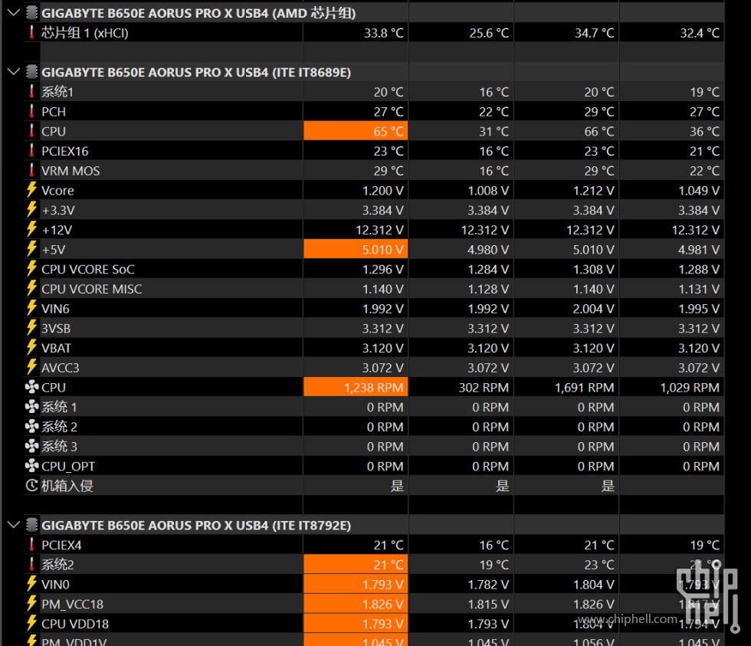This screenshot has height=646, width=751.
Task: Click lightning icon of VBAT row
Action: [x=31, y=347]
